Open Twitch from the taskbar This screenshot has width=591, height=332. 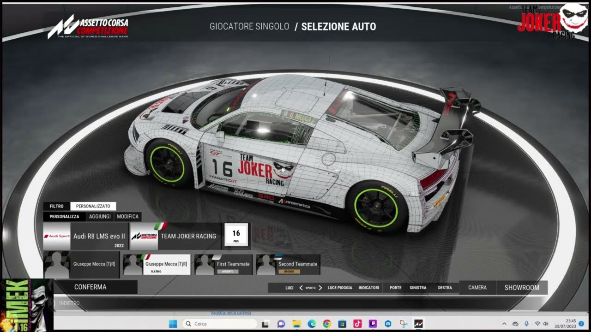(373, 324)
